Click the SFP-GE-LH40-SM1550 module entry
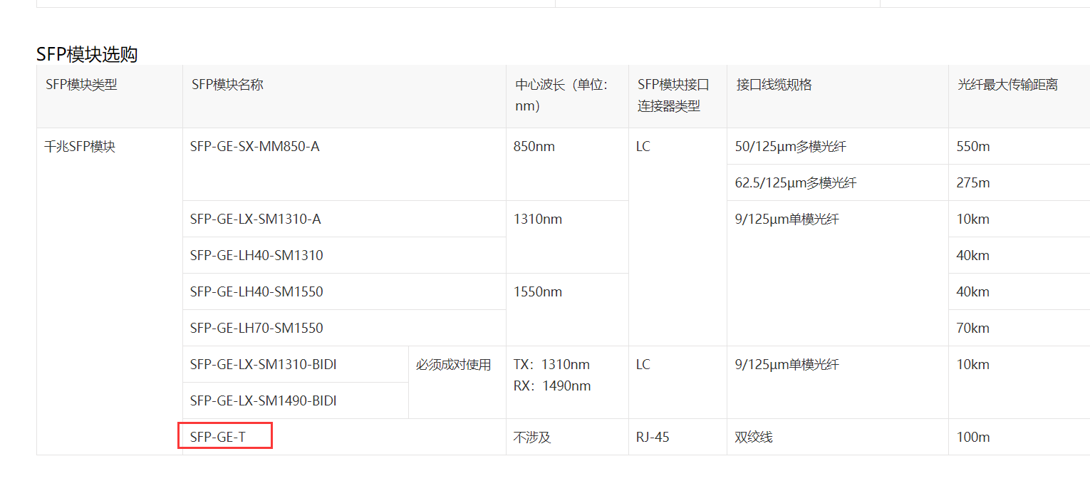This screenshot has width=1090, height=481. (x=256, y=291)
